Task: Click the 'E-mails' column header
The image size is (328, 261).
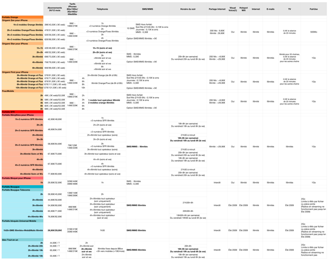Action: coord(270,9)
